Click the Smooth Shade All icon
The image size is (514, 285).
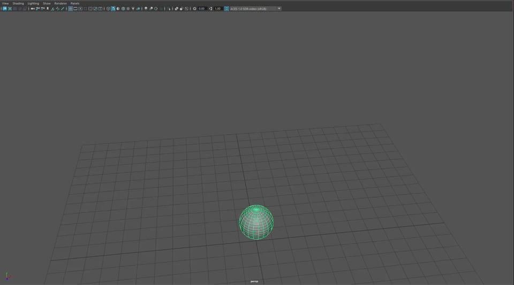click(113, 9)
